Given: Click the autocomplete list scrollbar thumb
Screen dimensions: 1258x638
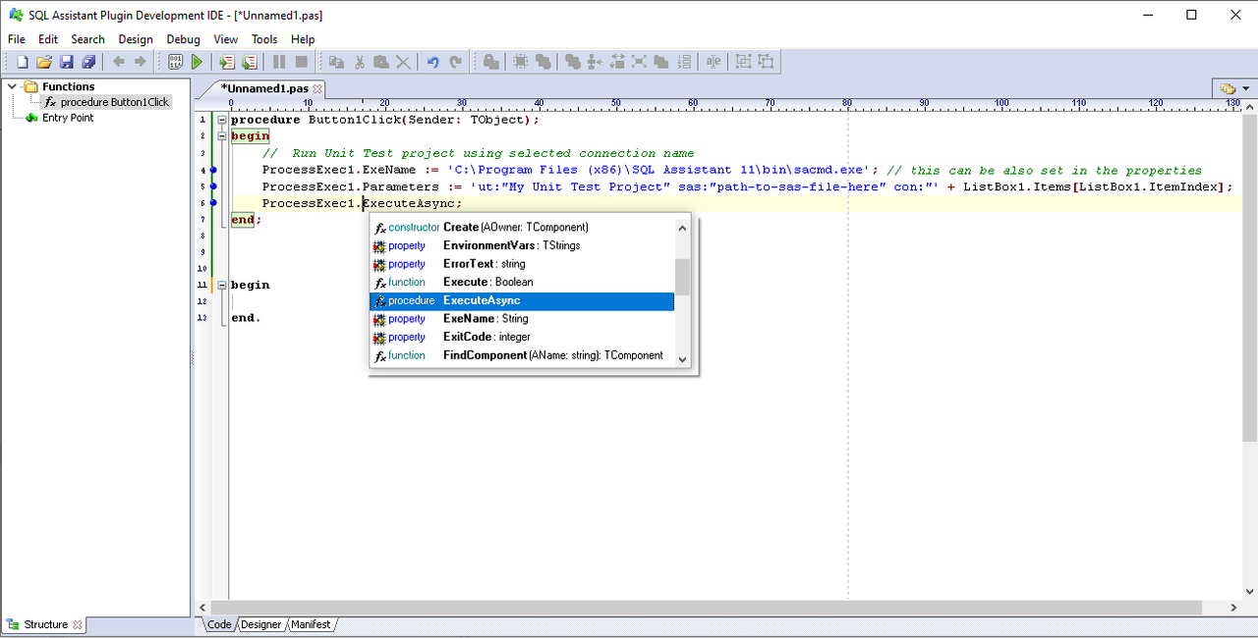Looking at the screenshot, I should coord(682,277).
